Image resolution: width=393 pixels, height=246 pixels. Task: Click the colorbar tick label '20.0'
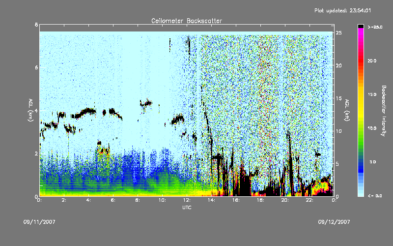pyautogui.click(x=372, y=61)
